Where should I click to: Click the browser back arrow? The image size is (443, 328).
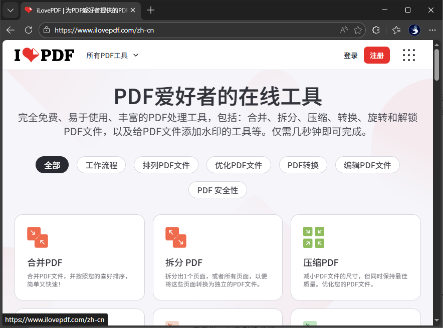point(10,30)
